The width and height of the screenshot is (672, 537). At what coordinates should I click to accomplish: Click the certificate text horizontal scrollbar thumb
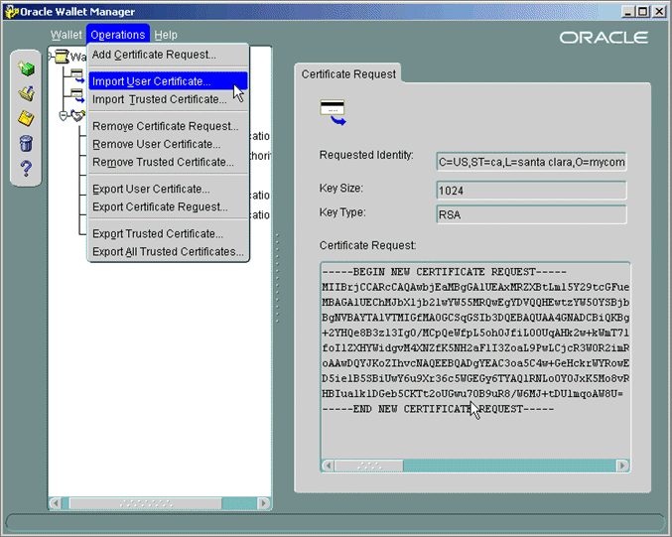[x=369, y=466]
